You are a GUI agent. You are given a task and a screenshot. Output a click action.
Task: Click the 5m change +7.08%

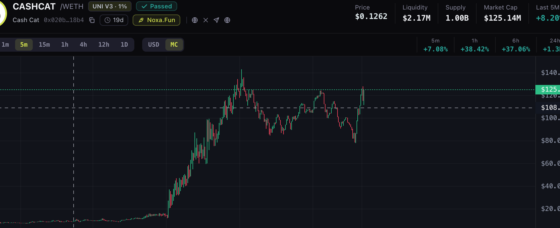click(x=435, y=49)
